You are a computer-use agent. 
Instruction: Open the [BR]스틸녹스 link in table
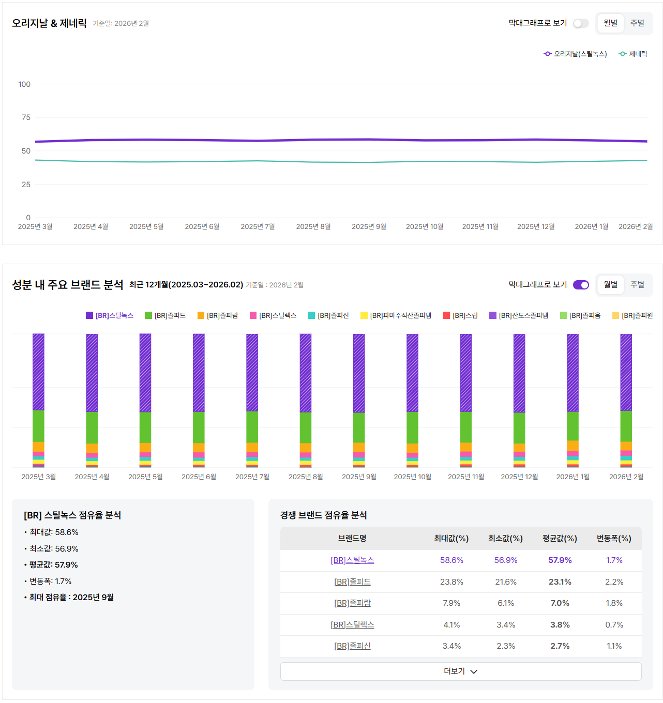(352, 560)
